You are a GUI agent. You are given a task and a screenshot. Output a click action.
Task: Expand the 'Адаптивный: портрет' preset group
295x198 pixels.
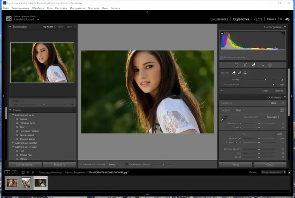(x=13, y=143)
